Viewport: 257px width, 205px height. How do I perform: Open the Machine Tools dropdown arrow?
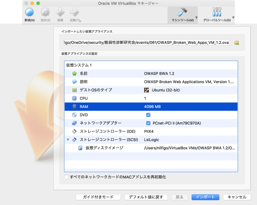[196, 18]
